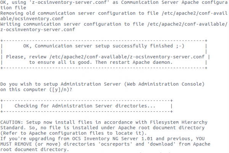Click the smiley ';-)' in the success box

click(180, 46)
